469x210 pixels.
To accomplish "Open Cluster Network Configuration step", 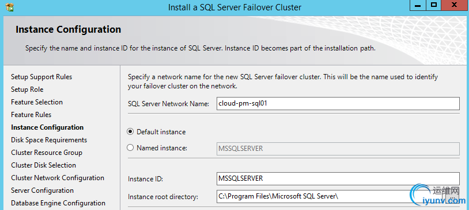I will tap(58, 178).
